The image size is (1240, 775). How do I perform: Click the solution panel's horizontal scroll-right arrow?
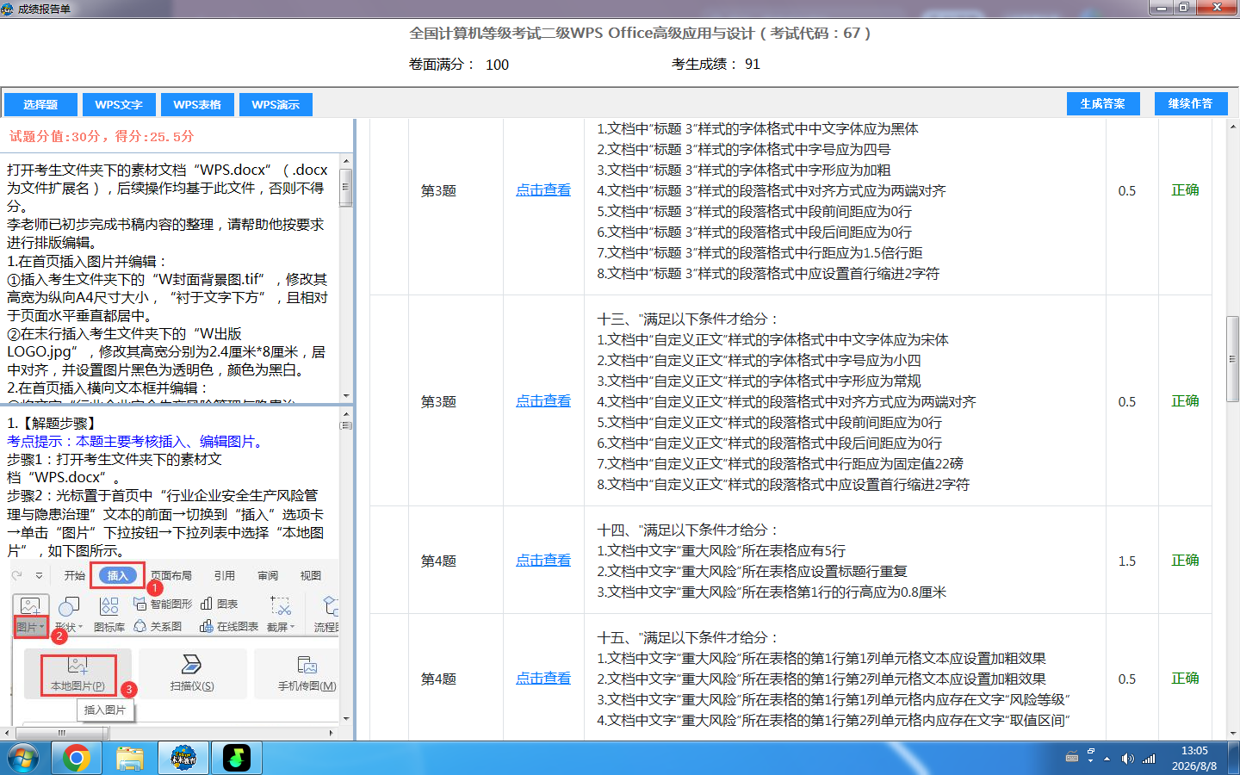(332, 733)
